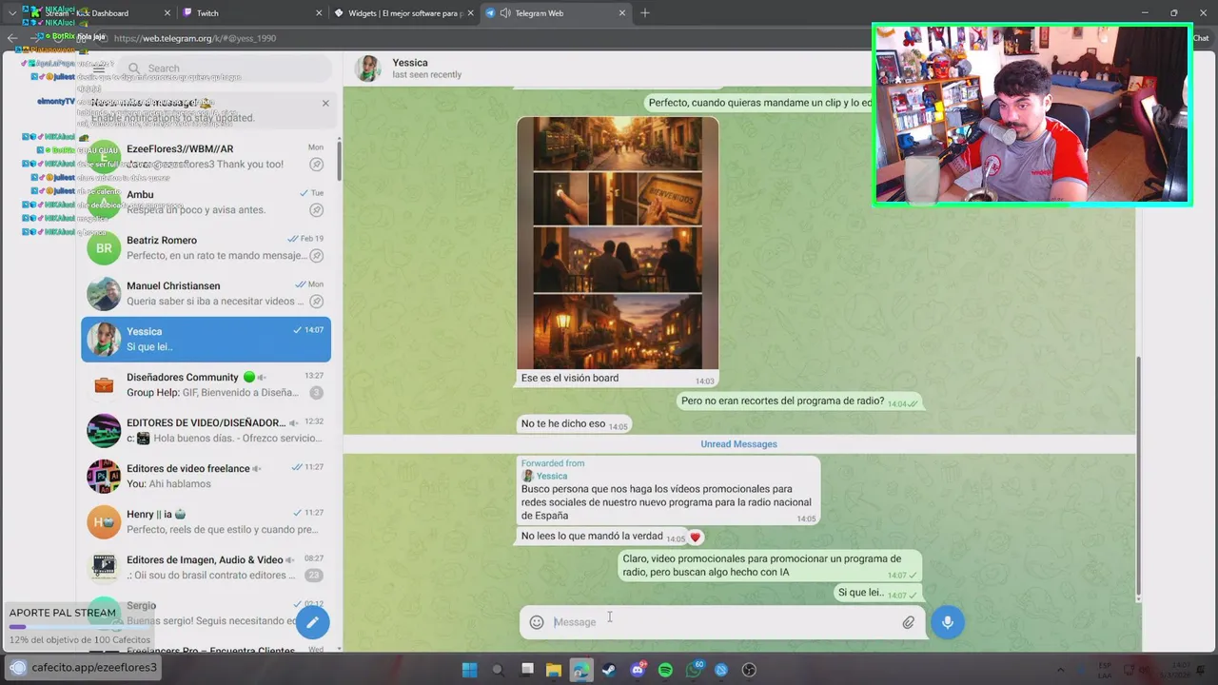
Task: Mute the Telegram Web tab audio icon
Action: 505,13
